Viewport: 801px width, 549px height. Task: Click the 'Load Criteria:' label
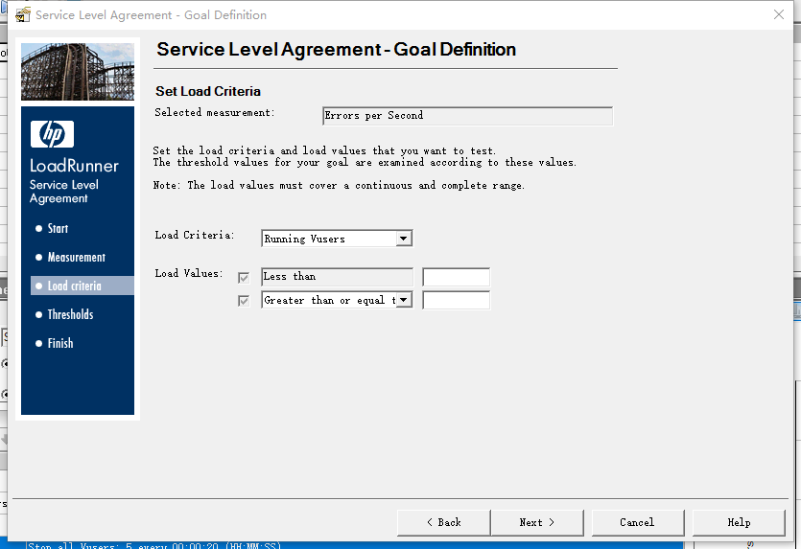click(194, 235)
